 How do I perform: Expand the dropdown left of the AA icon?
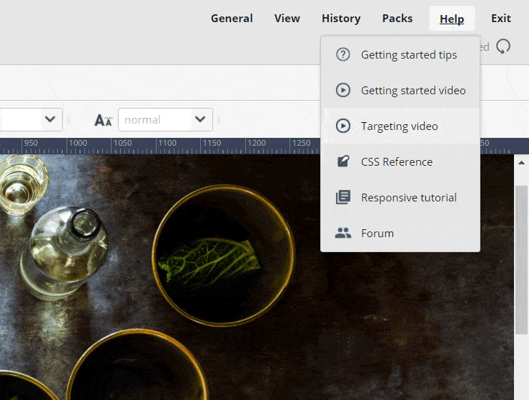tap(49, 119)
